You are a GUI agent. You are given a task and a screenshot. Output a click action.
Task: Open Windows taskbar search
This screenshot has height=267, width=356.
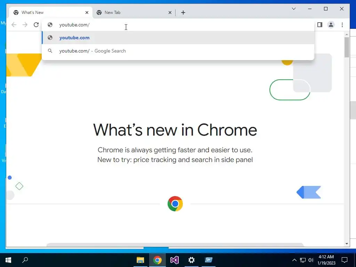point(25,260)
